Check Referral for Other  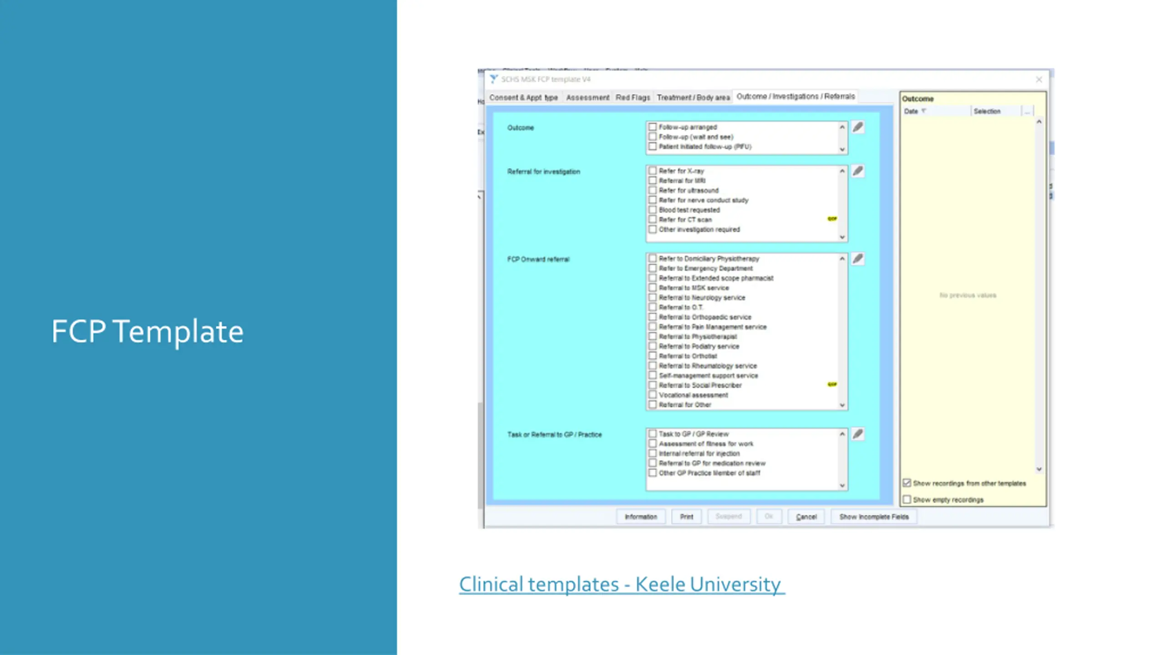(x=653, y=405)
